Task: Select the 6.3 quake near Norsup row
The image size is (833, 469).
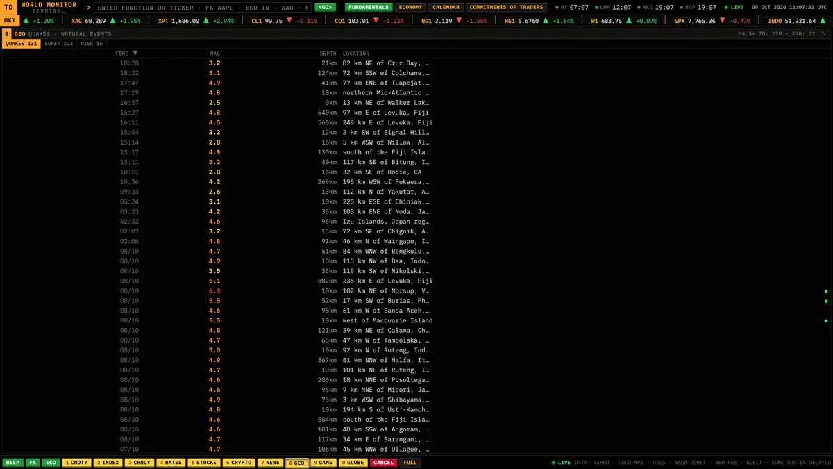Action: (416, 291)
